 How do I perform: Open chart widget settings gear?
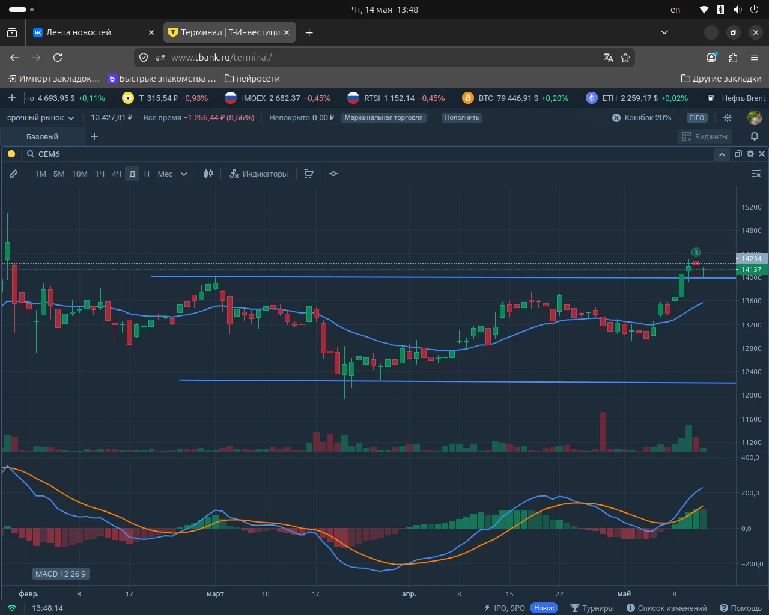[x=750, y=154]
